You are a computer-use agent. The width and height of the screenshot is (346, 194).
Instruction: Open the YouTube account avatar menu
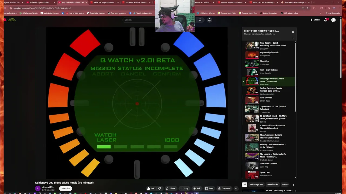tap(334, 20)
